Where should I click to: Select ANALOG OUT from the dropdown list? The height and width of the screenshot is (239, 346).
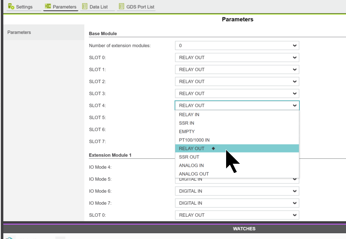click(194, 174)
